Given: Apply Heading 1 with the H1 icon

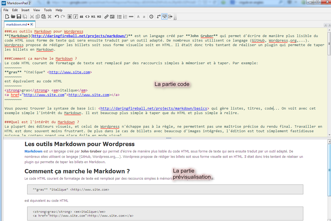Looking at the screenshot, I should coord(93,17).
